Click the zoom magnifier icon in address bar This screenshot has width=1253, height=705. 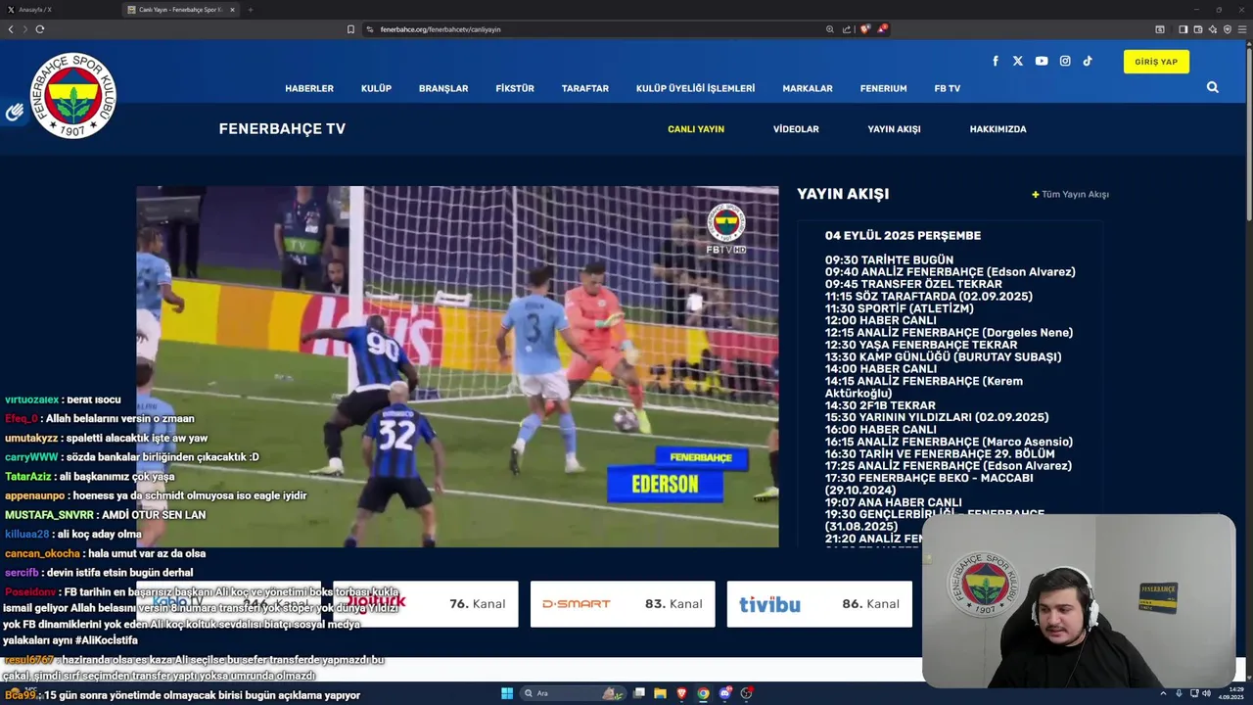point(830,29)
